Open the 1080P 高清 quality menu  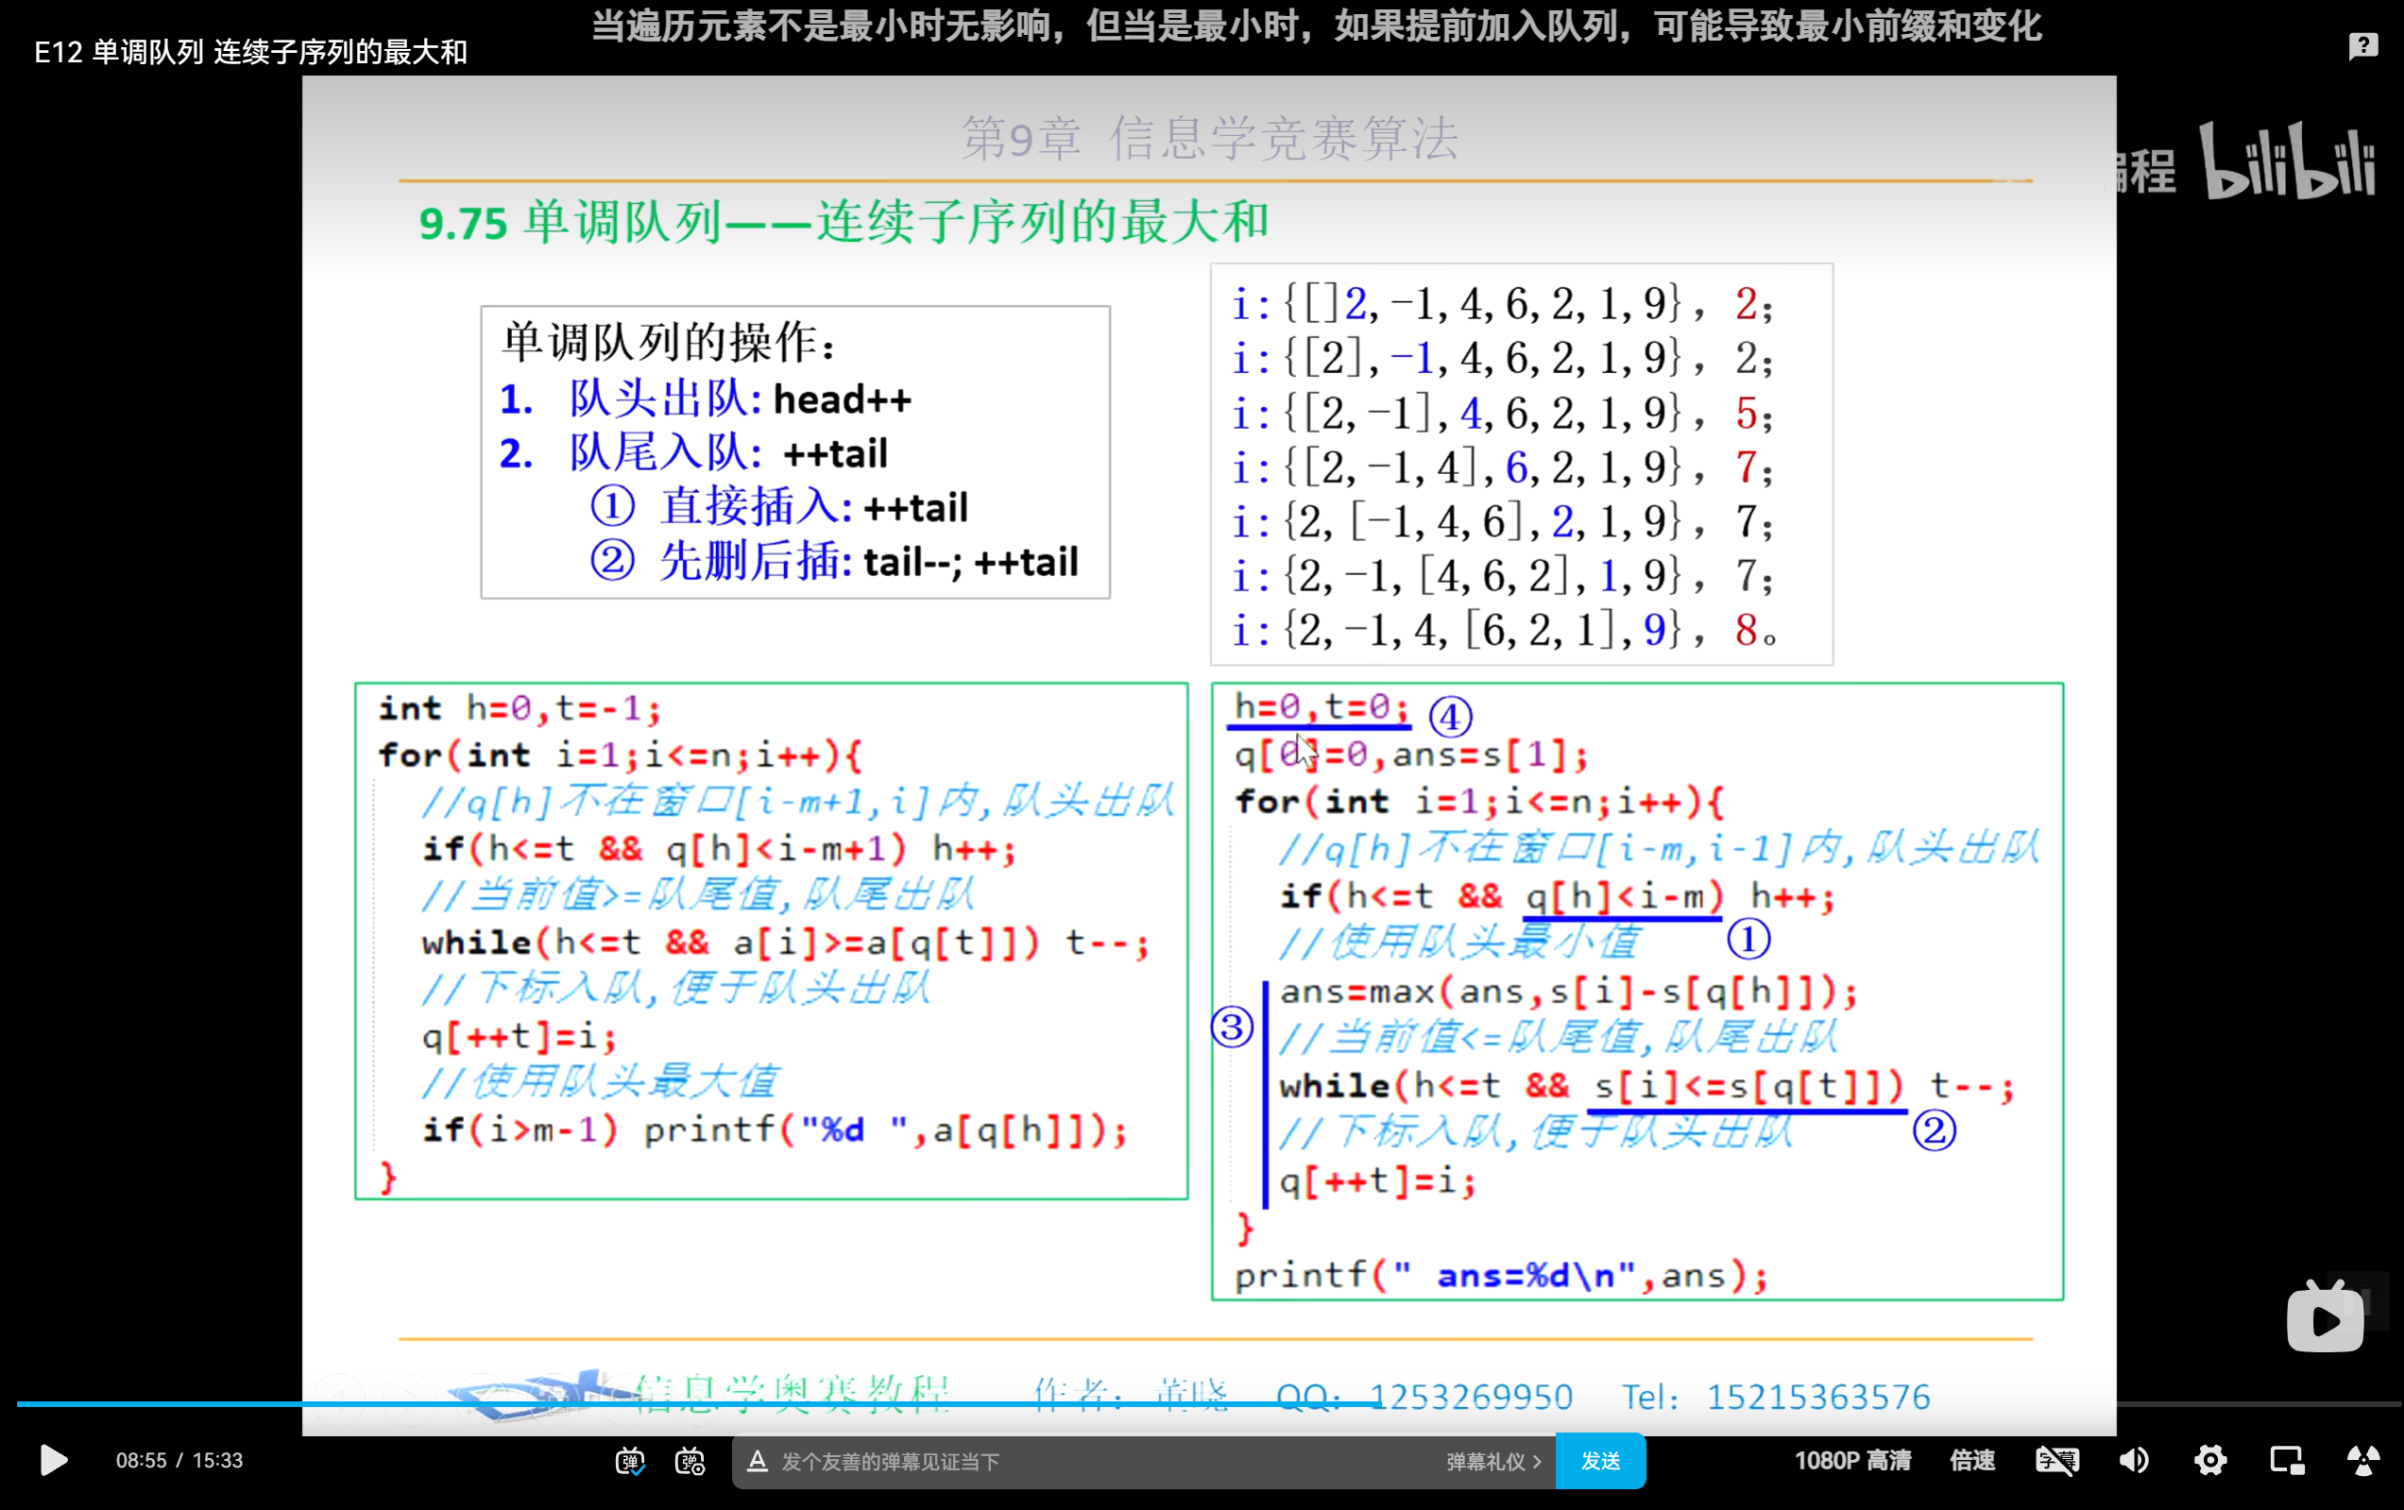[x=1852, y=1460]
